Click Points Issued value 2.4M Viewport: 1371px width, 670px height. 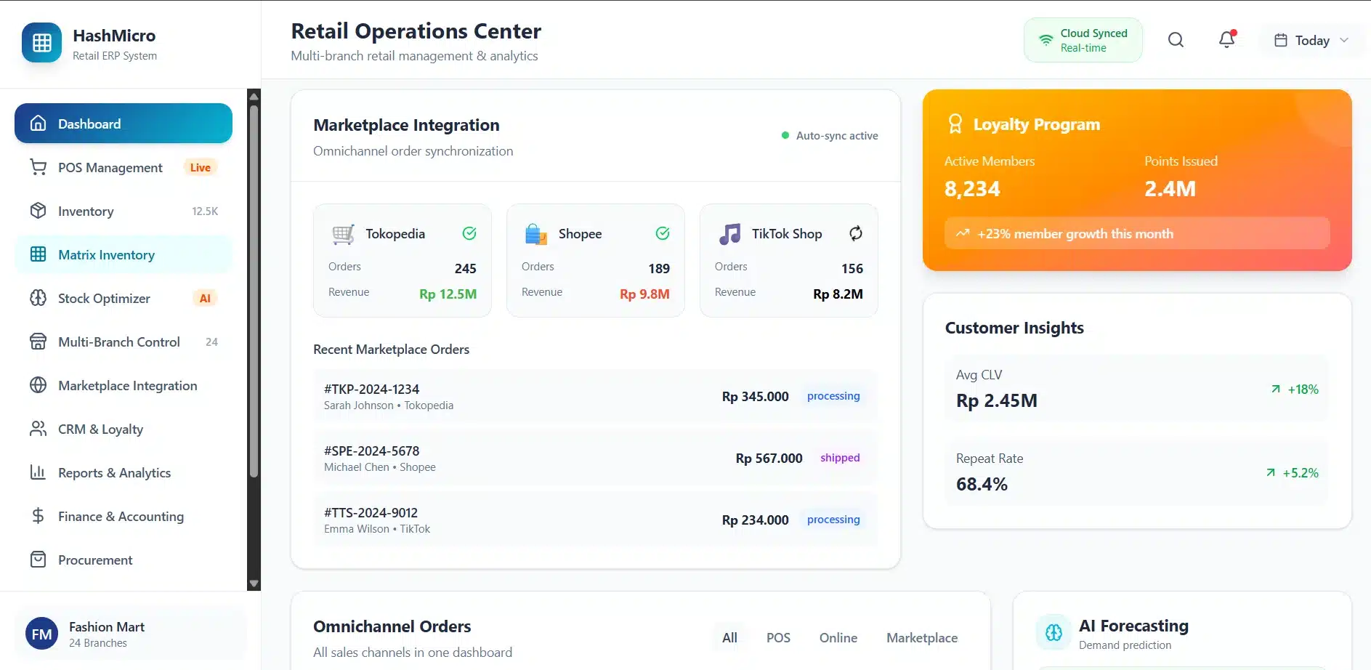[x=1170, y=189]
